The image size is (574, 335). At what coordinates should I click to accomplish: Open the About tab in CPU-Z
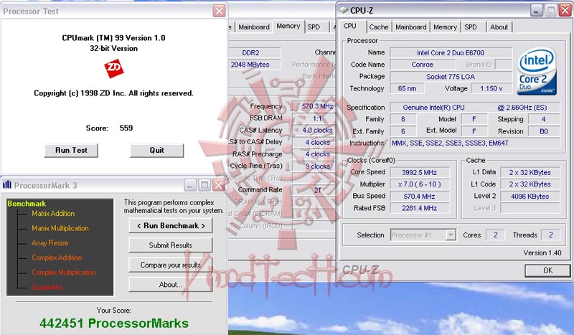(x=499, y=27)
